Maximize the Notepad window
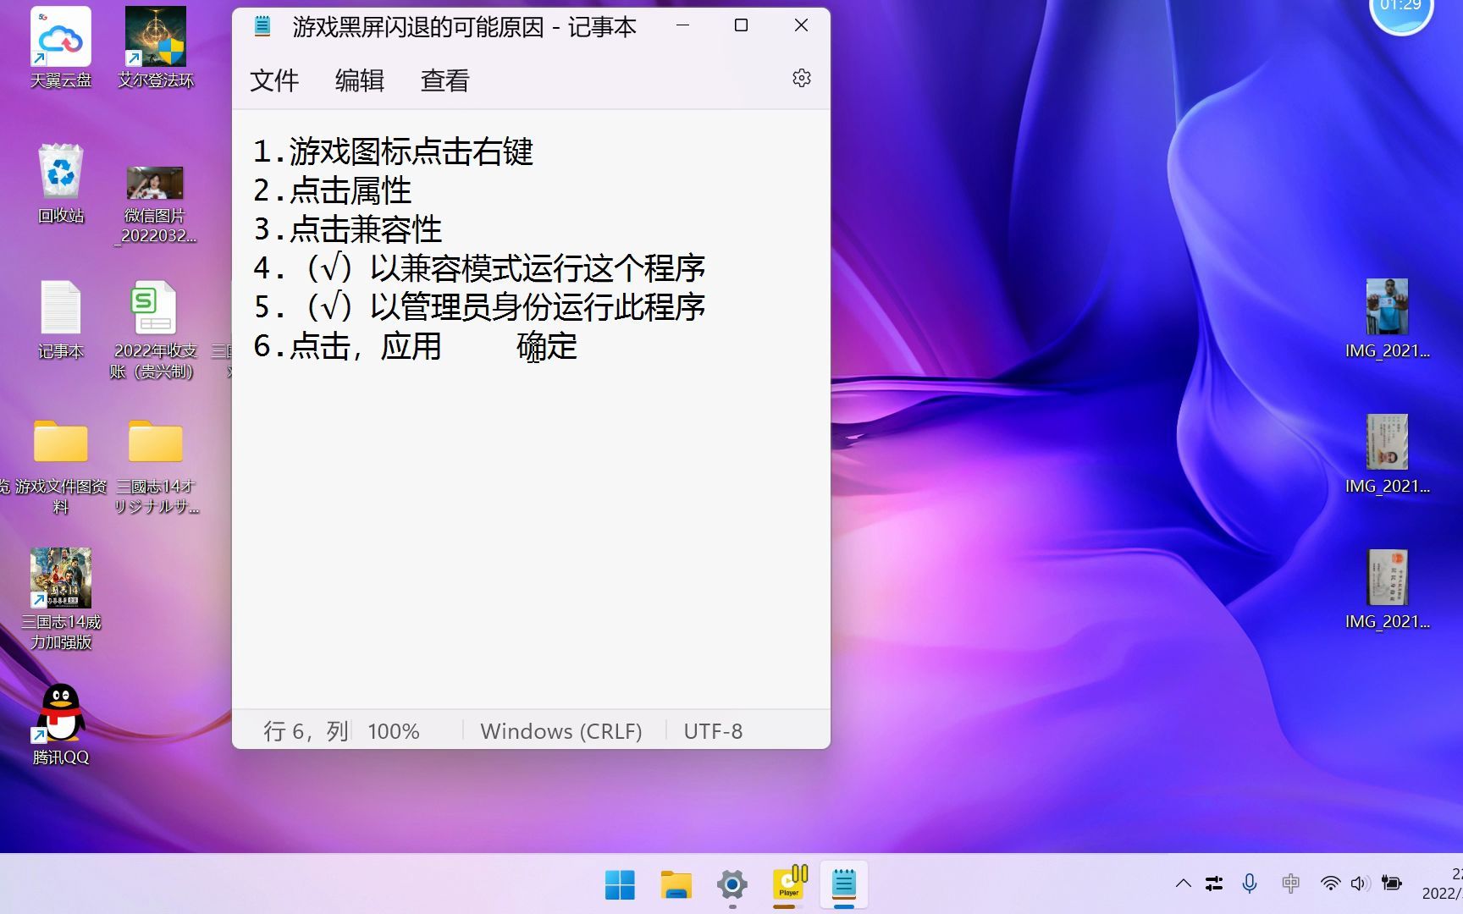Viewport: 1463px width, 914px height. click(741, 25)
